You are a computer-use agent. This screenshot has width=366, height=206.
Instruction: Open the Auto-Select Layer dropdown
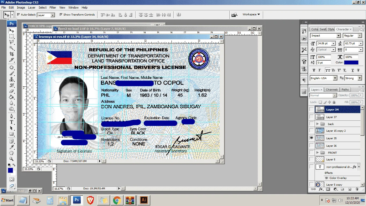coord(53,15)
